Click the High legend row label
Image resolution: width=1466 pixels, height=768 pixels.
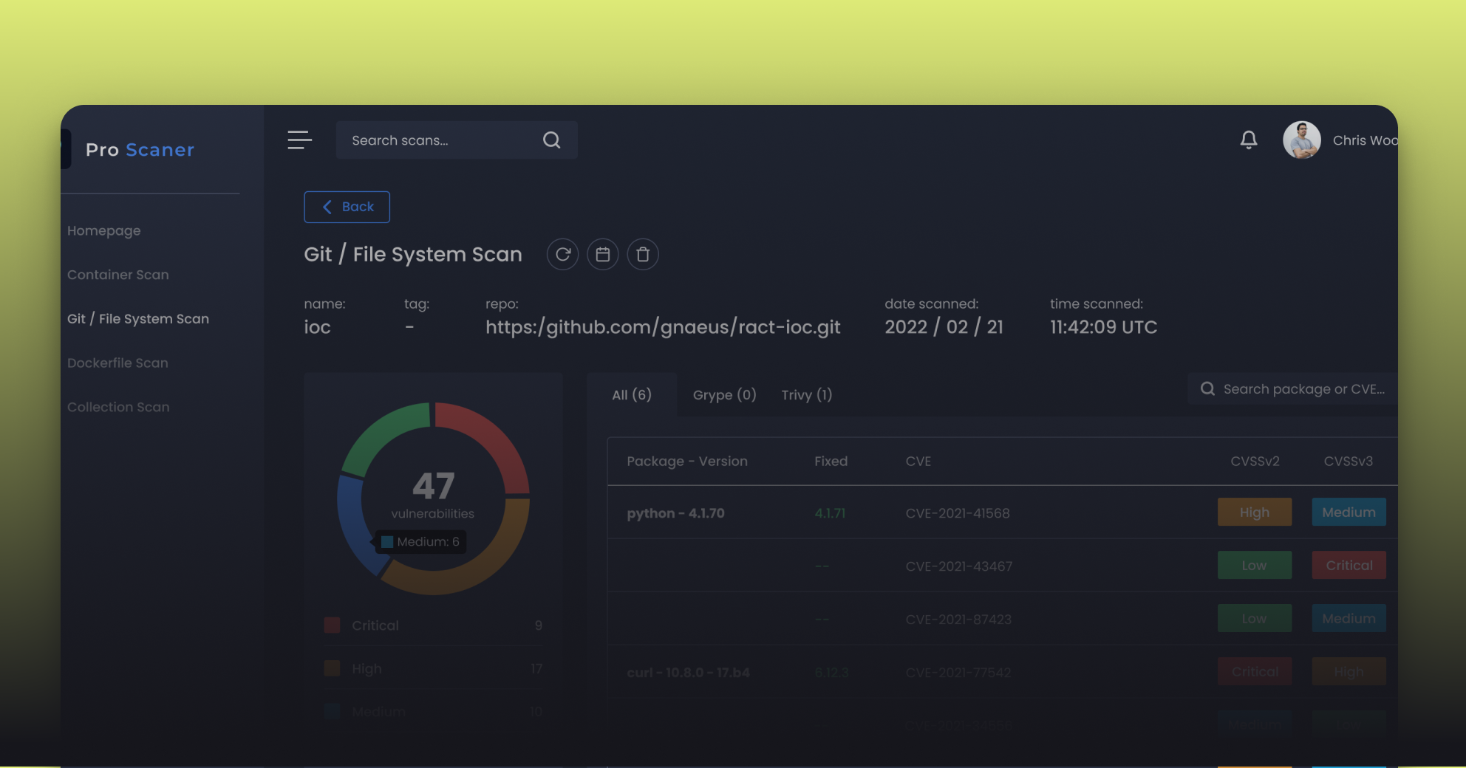366,668
